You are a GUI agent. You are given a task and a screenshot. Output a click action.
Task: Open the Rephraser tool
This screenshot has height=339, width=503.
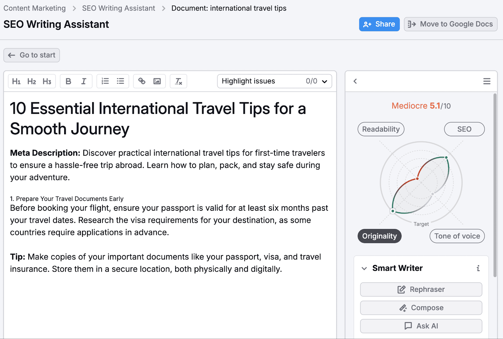tap(421, 289)
